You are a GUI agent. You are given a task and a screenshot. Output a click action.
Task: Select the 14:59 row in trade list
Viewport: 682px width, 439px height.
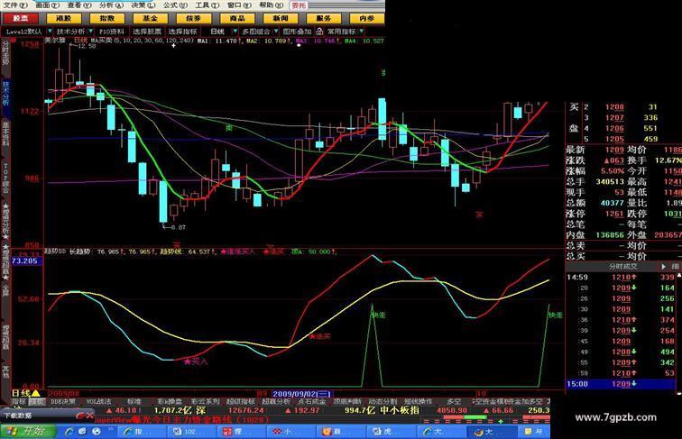[621, 277]
